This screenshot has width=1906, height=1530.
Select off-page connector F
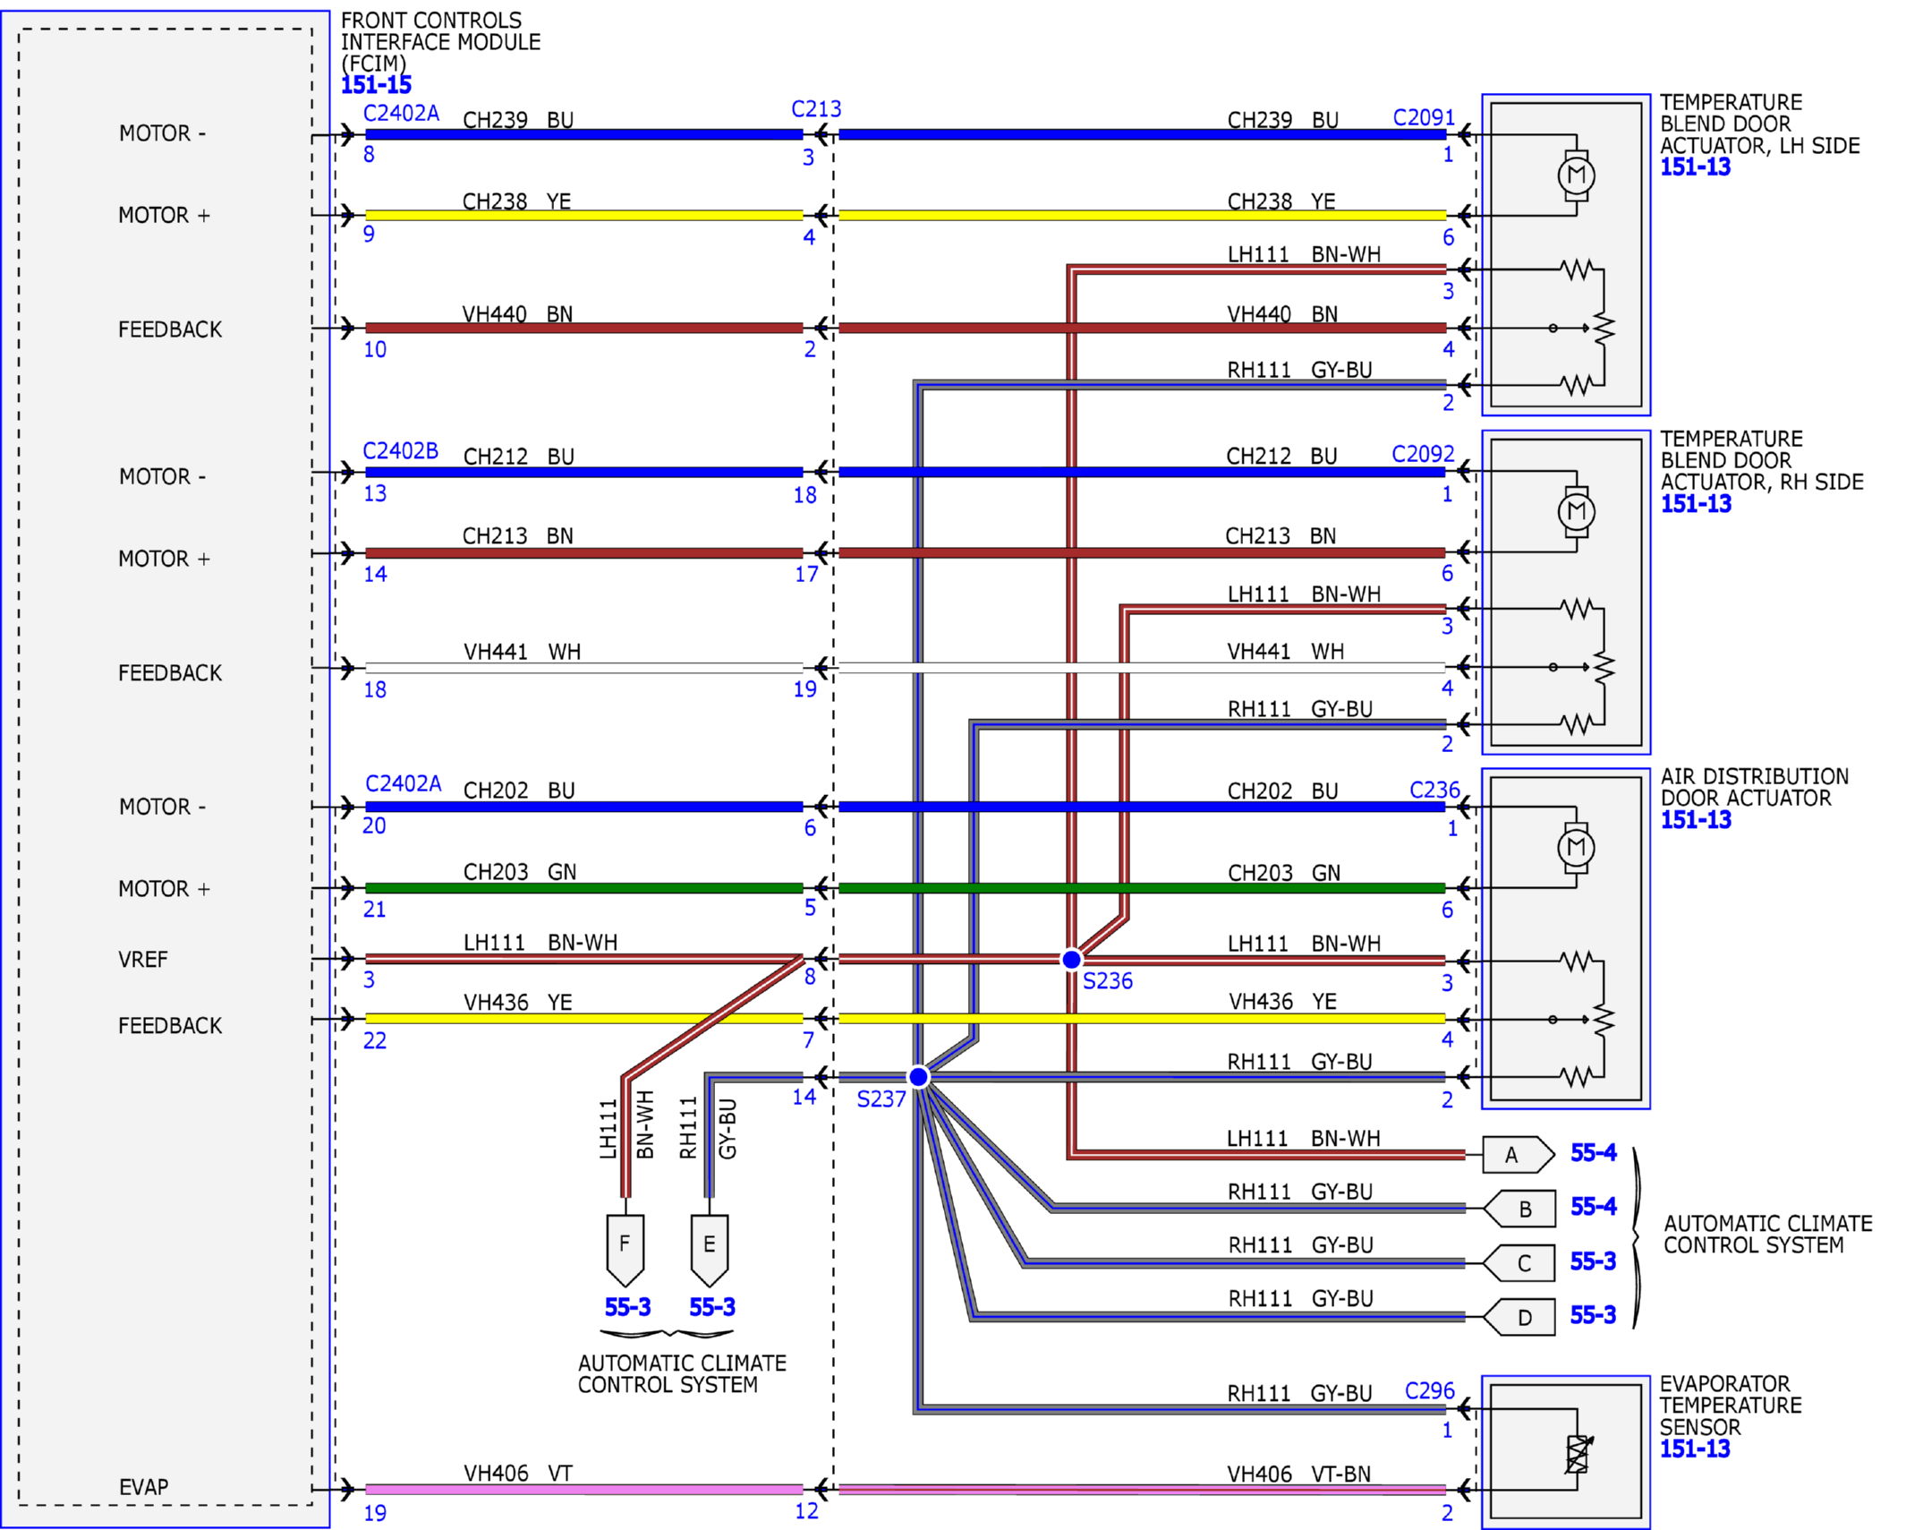[x=625, y=1250]
